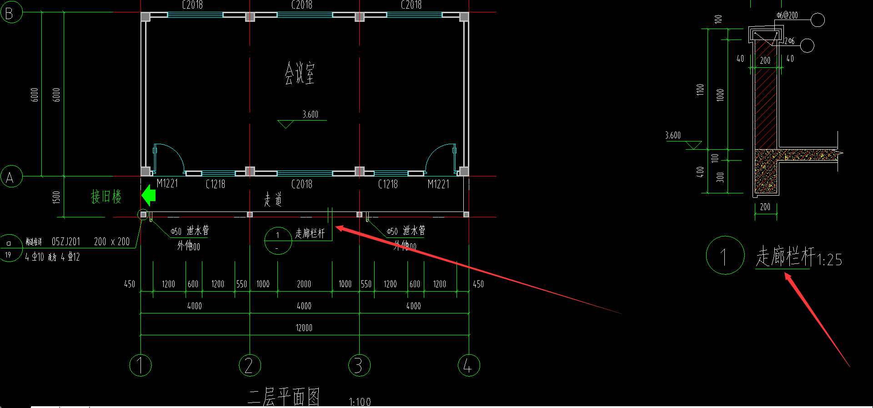Select the door tag M1221 near axis 1
This screenshot has height=408, width=873.
pyautogui.click(x=167, y=183)
